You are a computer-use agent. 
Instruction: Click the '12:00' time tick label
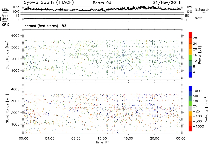102,139
